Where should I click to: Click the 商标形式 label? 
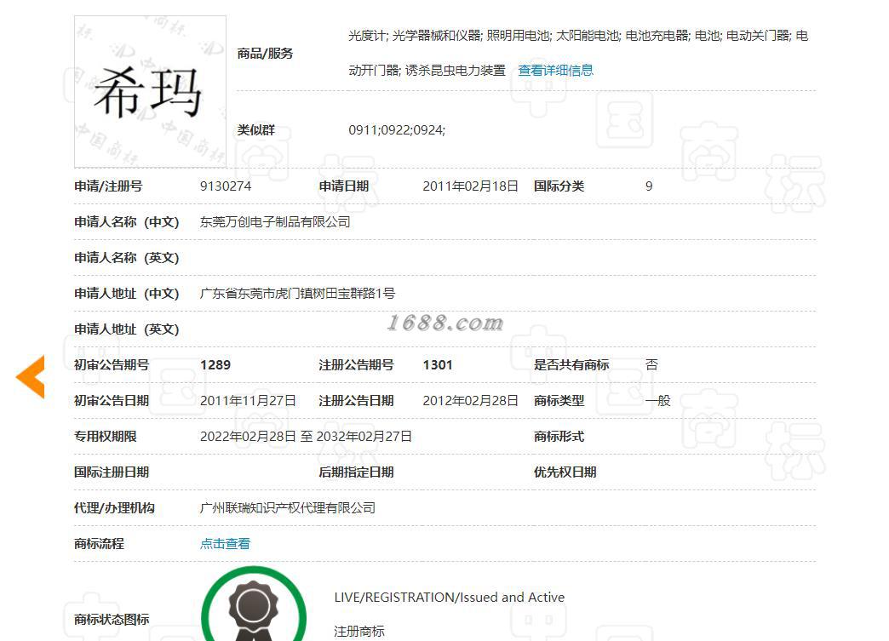click(559, 437)
